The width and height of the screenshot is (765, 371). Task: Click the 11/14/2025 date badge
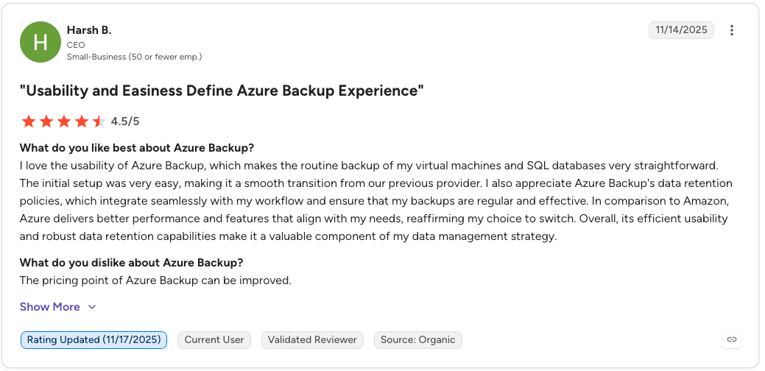pos(681,29)
